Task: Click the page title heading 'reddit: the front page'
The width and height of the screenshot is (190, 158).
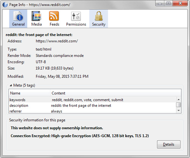Action: tap(39, 35)
